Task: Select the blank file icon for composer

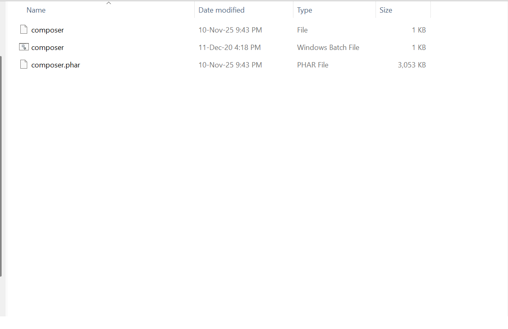Action: 24,30
